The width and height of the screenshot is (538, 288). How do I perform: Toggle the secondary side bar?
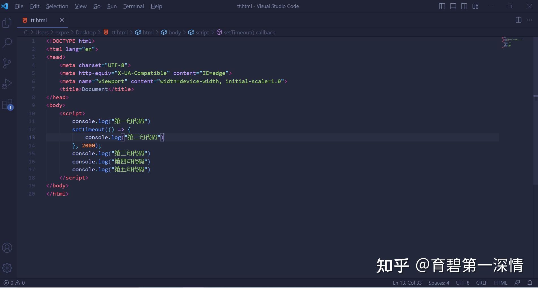click(464, 6)
